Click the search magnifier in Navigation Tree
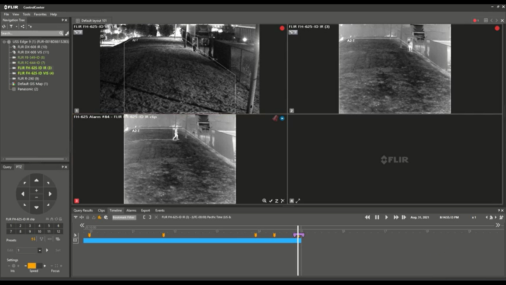Viewport: 506px width, 285px height. click(61, 33)
